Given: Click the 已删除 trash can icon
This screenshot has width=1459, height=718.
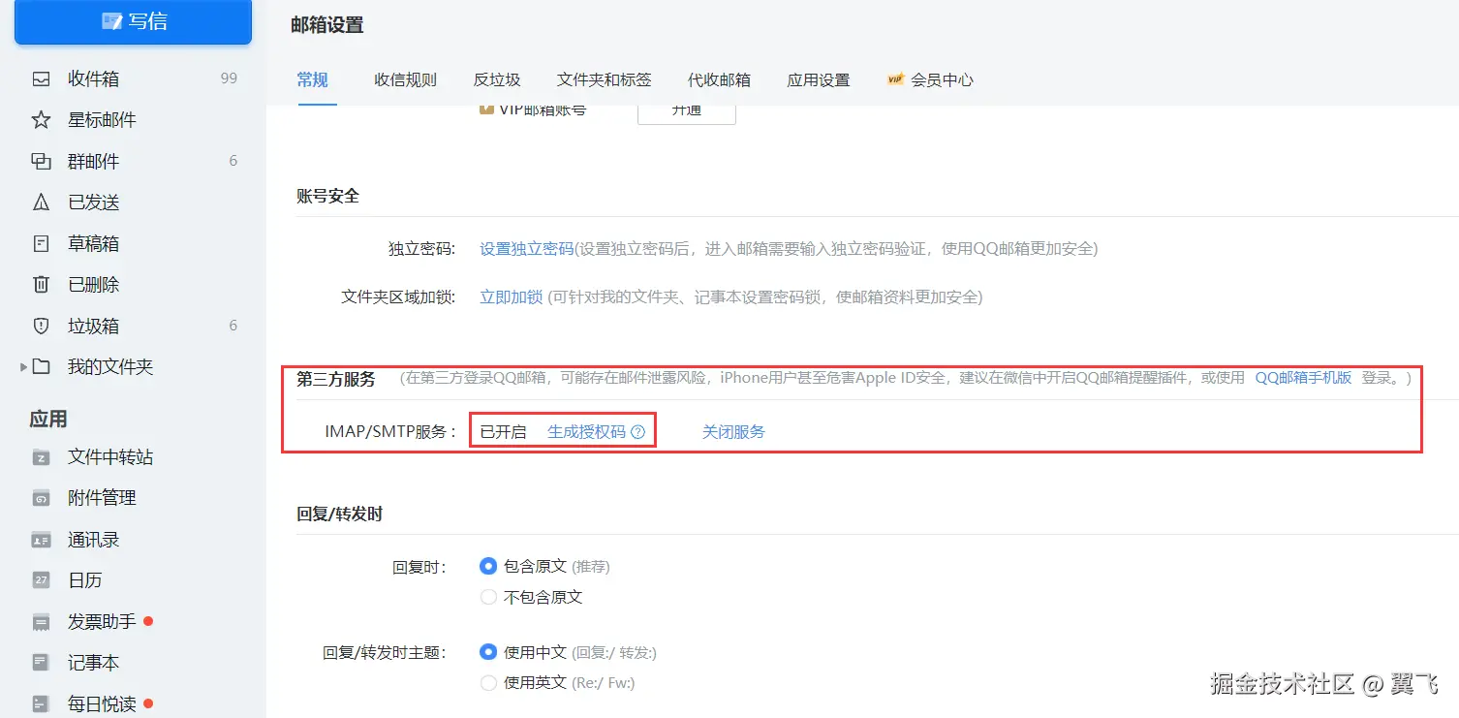Looking at the screenshot, I should [41, 285].
